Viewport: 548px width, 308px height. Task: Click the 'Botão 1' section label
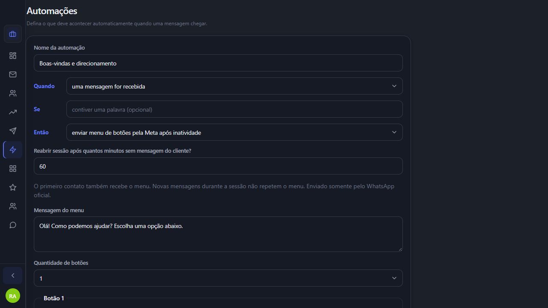[x=54, y=298]
